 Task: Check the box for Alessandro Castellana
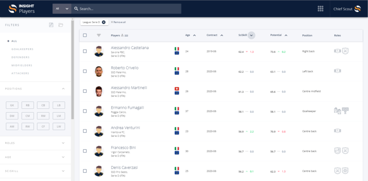85,51
